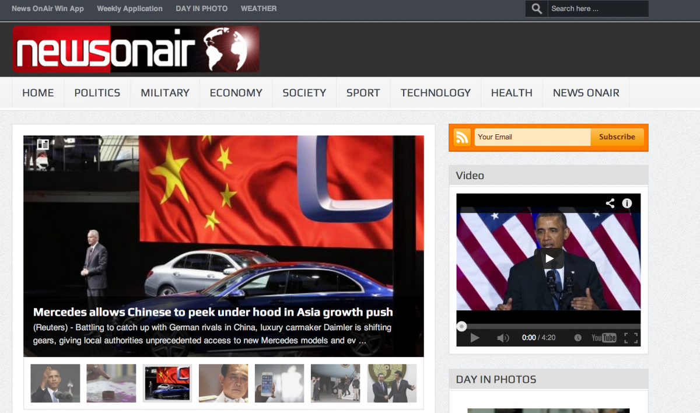Open the POLITICS menu section
Screen dimensions: 700x413
click(97, 93)
